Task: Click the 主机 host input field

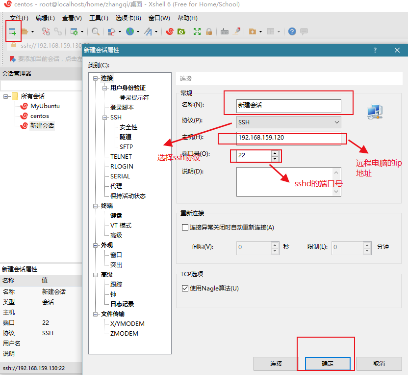Action: (x=288, y=138)
